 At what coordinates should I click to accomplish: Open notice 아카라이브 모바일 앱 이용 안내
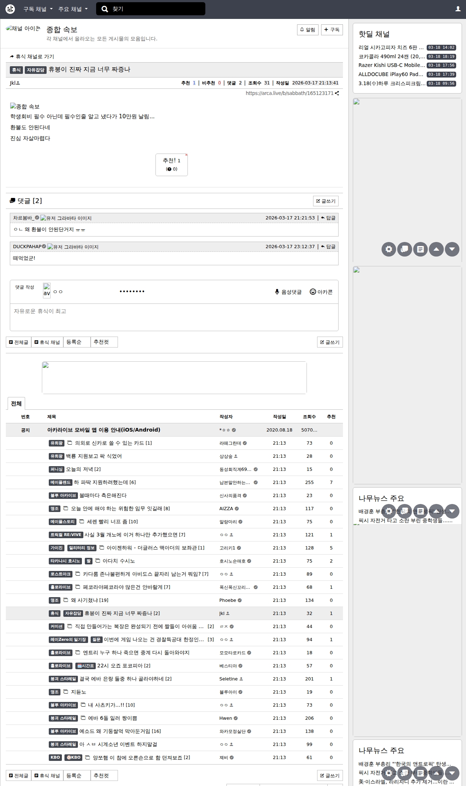point(104,430)
